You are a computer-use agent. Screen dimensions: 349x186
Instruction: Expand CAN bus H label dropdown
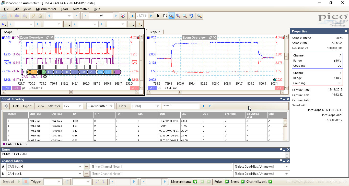[x=80, y=167]
